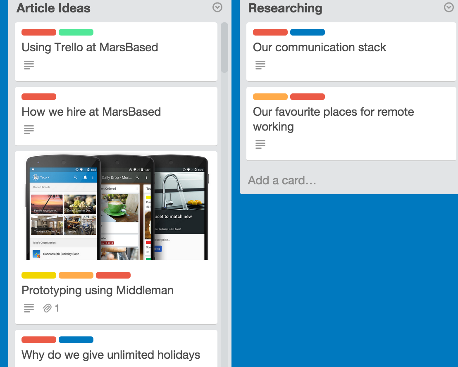Viewport: 458px width, 367px height.
Task: Open Why do we give unlimited holidays card
Action: pyautogui.click(x=110, y=355)
